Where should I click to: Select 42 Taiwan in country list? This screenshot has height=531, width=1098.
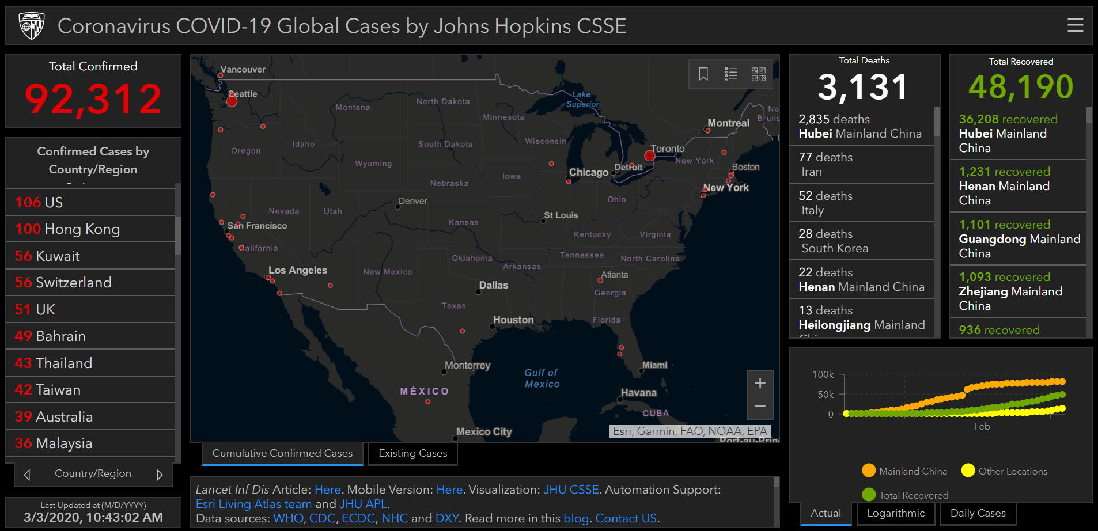click(x=90, y=389)
